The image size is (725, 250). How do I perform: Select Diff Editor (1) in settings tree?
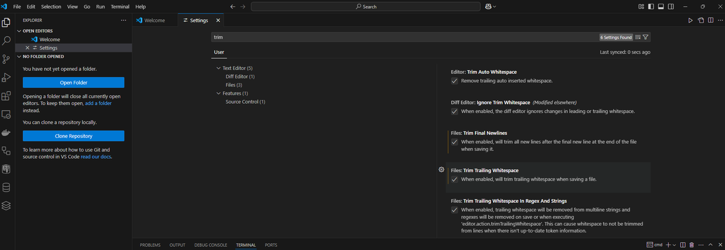[x=240, y=77]
